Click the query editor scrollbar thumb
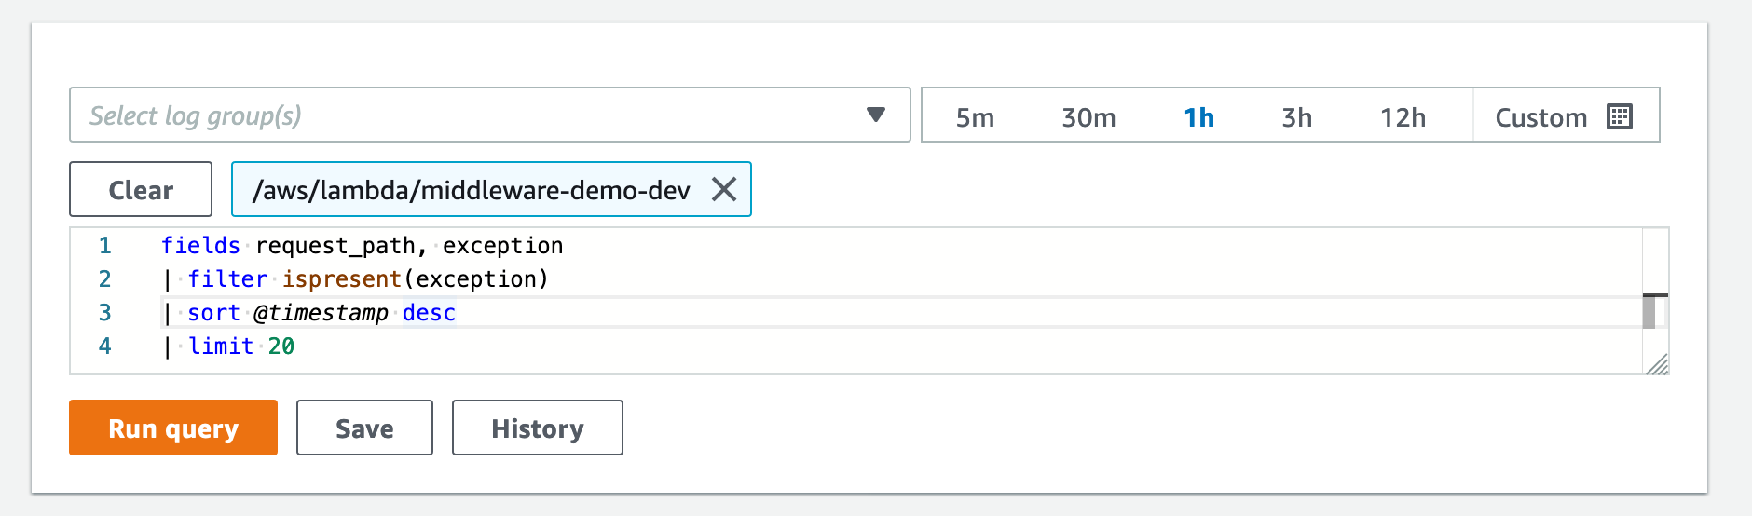Screen dimensions: 1752x516 (x=1649, y=312)
